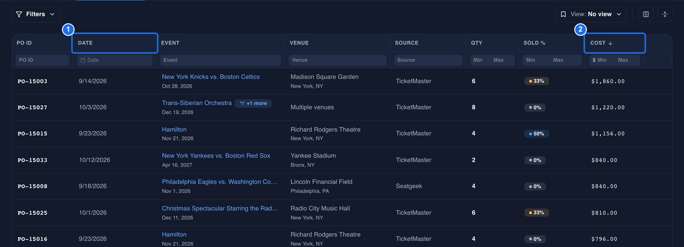Click the $1,220.00 cost value

[608, 107]
